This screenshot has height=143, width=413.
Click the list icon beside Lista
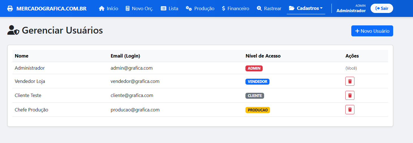pos(164,8)
